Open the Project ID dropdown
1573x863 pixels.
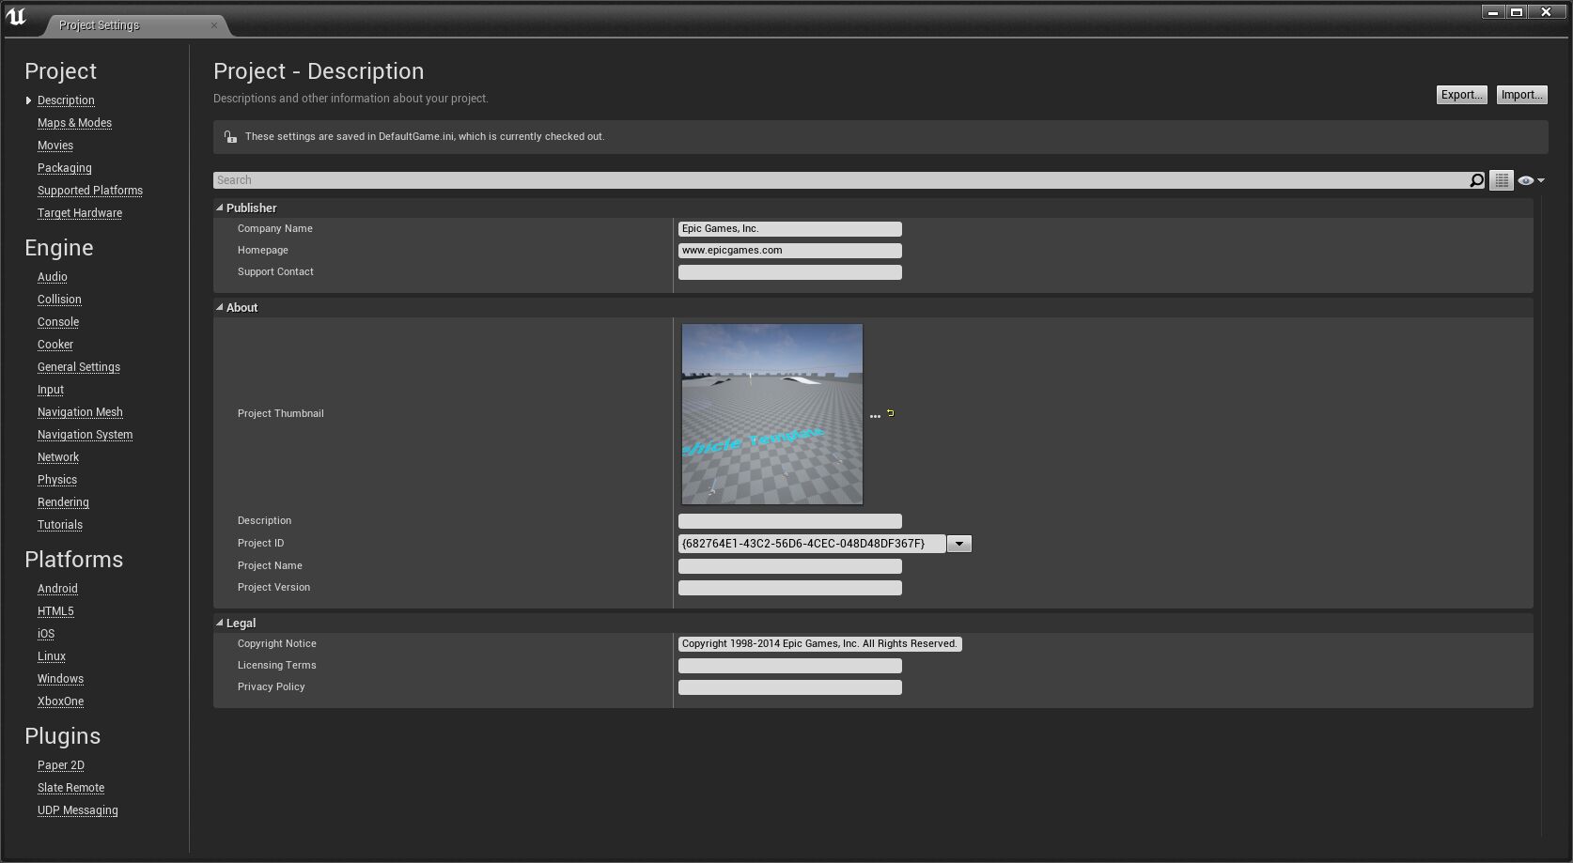click(x=958, y=543)
